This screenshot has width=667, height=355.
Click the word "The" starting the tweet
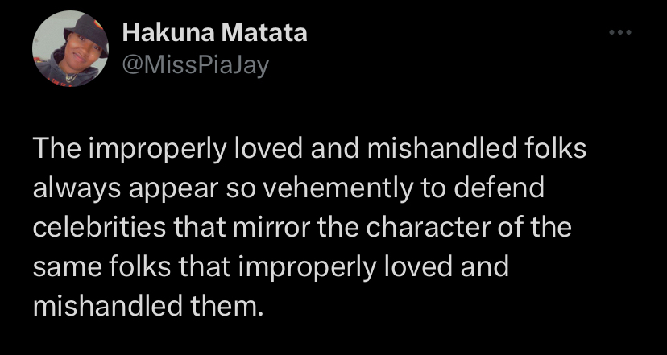[x=53, y=149]
